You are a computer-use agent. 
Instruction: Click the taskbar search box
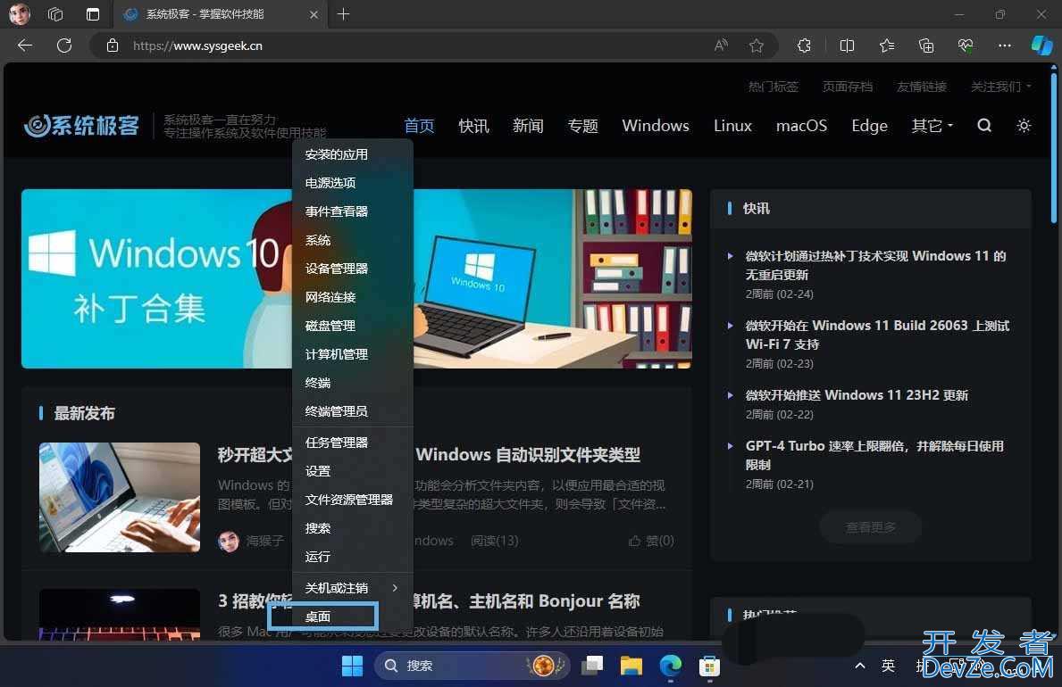pos(472,666)
